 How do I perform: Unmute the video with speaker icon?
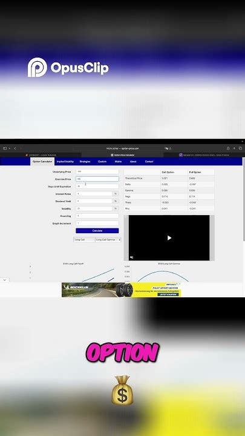click(x=131, y=257)
